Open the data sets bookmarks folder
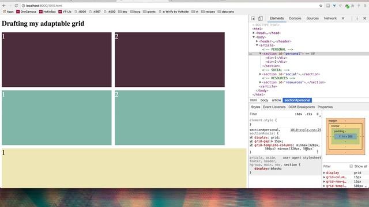Screen dimensions: 369x207 click(x=225, y=11)
